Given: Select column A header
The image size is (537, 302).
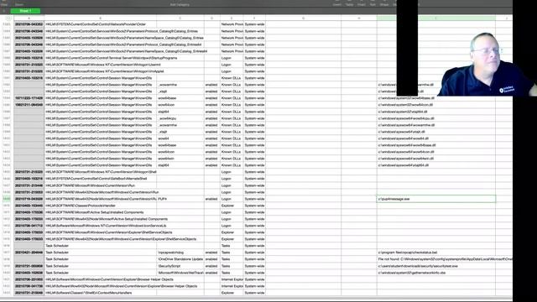Looking at the screenshot, I should pyautogui.click(x=29, y=18).
